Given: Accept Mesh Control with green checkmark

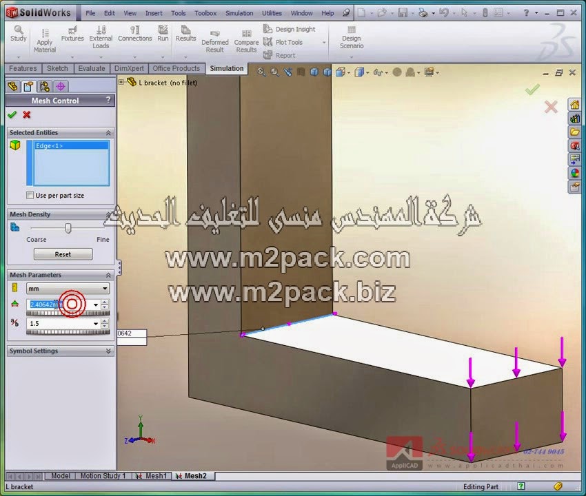Looking at the screenshot, I should coord(12,114).
